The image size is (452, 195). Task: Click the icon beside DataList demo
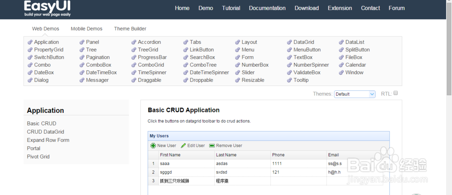(341, 42)
